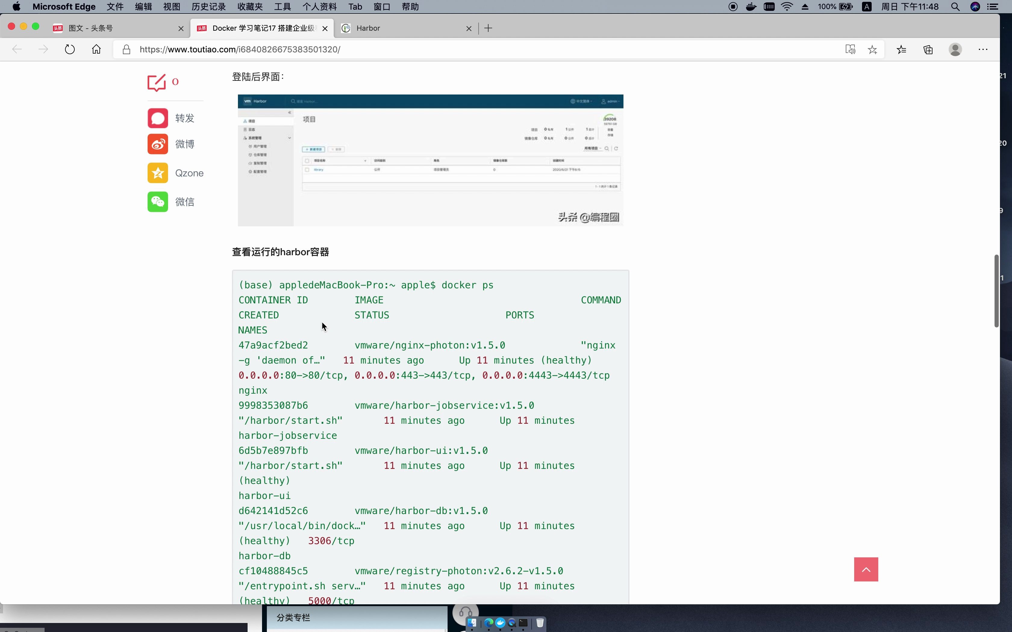Open the 工具 menu
1012x632 pixels.
pyautogui.click(x=282, y=7)
